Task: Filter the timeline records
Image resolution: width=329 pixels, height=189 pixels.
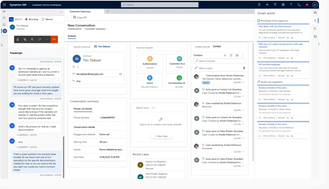Action: click(231, 55)
